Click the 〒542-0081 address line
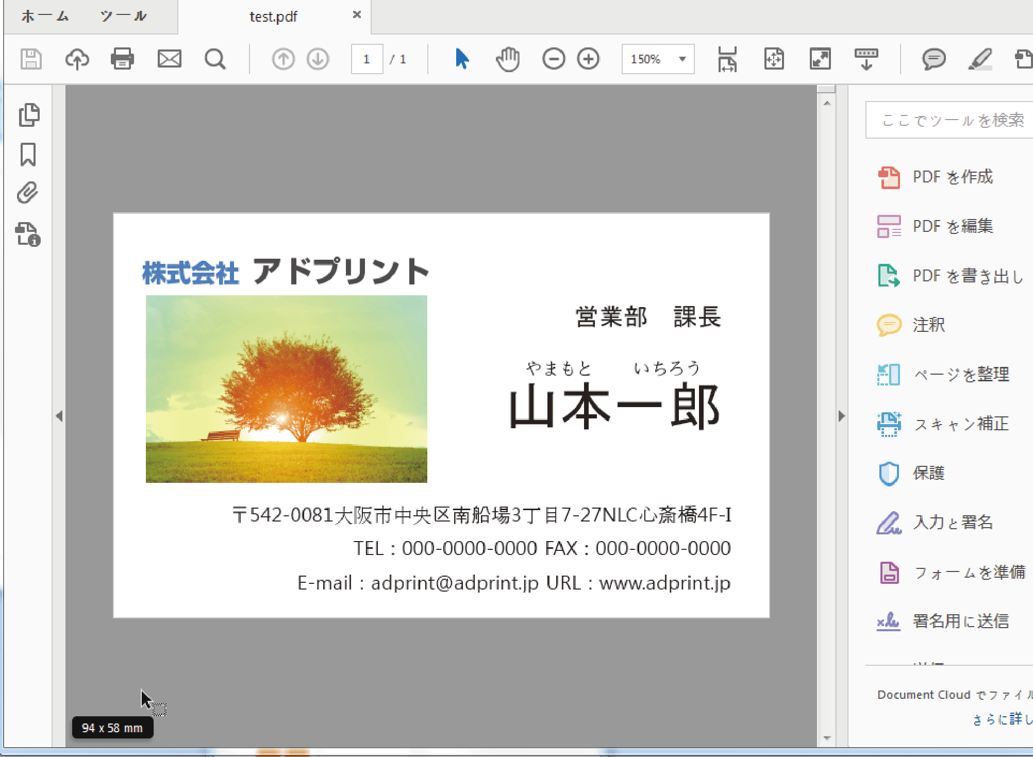This screenshot has width=1033, height=757. pyautogui.click(x=481, y=515)
